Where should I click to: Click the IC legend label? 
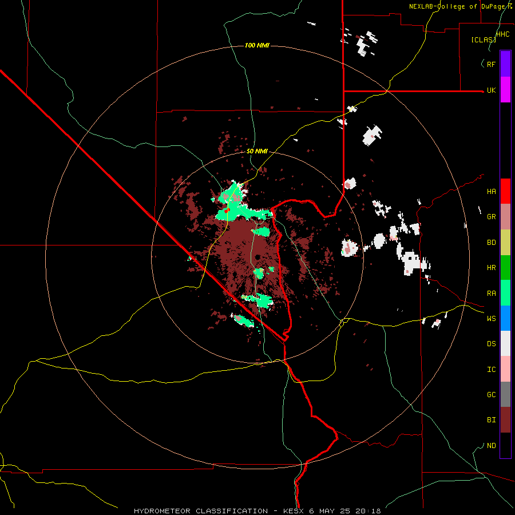[491, 370]
